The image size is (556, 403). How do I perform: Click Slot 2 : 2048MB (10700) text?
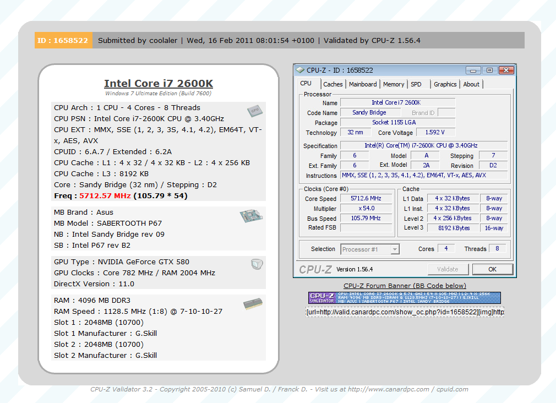(99, 345)
